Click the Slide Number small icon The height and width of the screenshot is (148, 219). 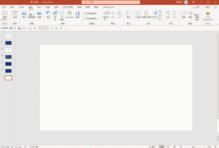coord(160,15)
